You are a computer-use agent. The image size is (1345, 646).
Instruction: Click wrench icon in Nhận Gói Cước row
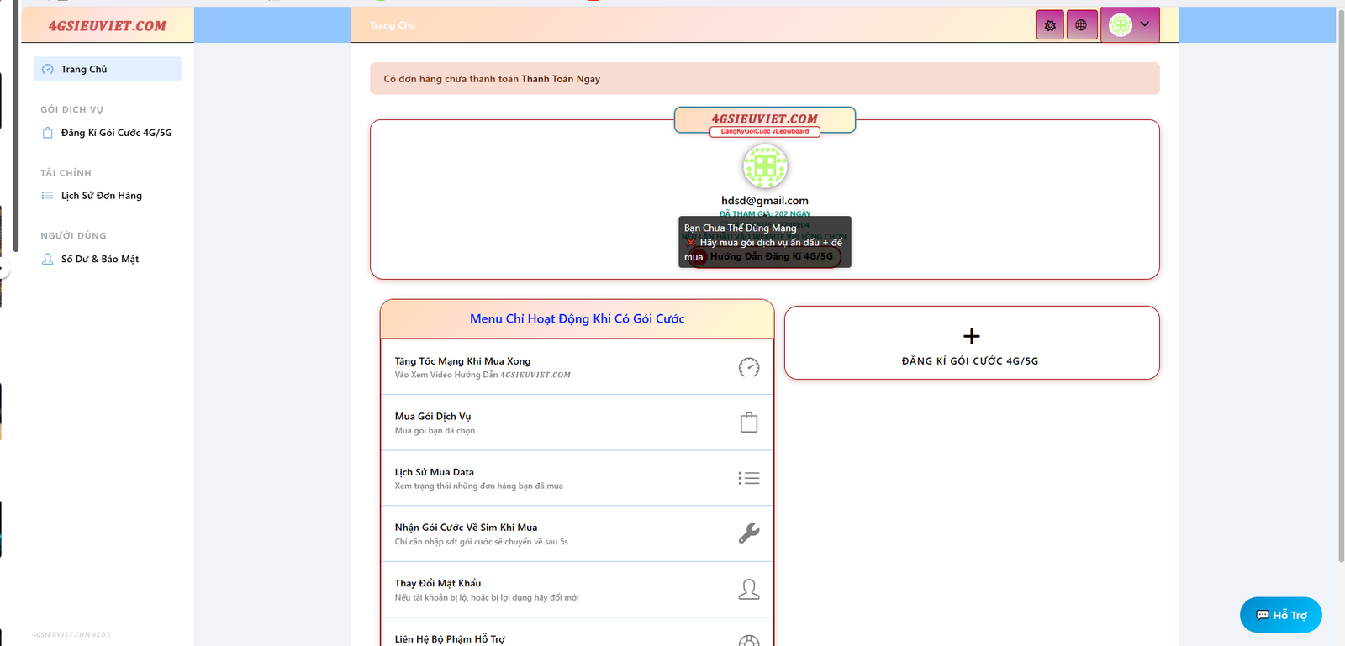coord(749,533)
